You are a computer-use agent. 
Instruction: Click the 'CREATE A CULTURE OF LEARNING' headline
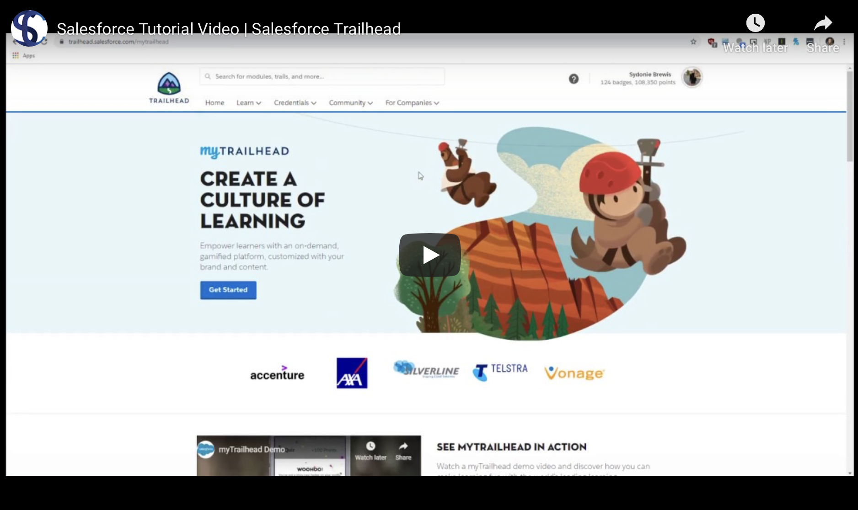coord(263,200)
